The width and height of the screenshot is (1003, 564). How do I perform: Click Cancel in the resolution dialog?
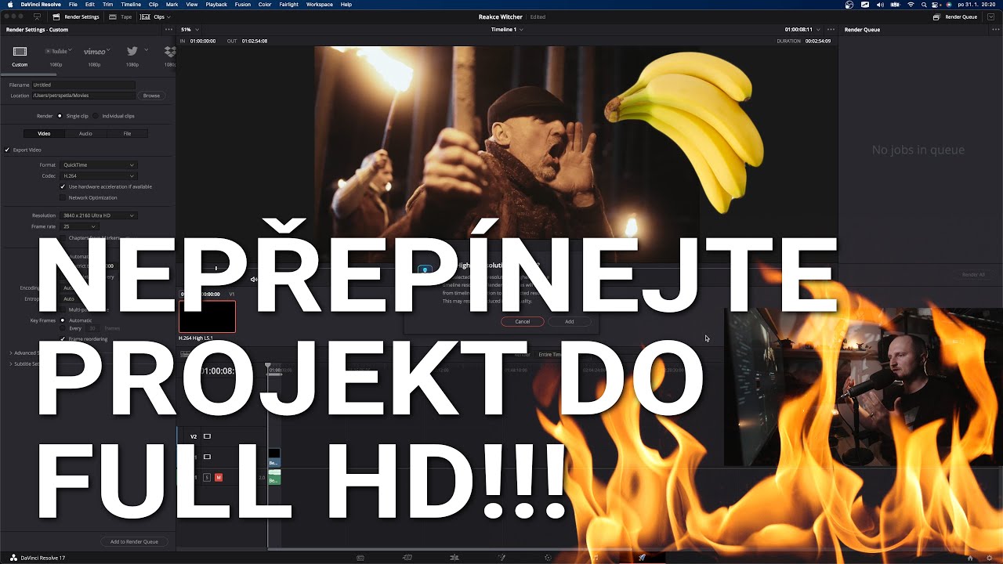coord(523,321)
